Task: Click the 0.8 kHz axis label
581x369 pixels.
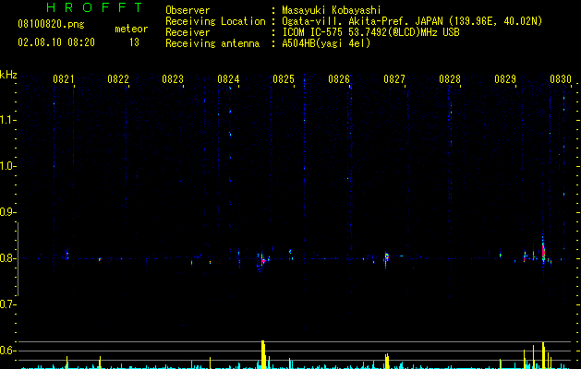Action: point(8,258)
